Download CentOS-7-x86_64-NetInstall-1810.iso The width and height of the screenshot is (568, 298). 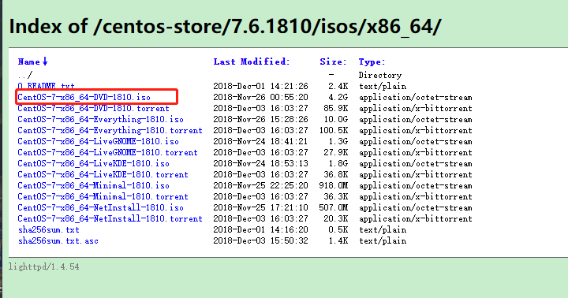(100, 208)
